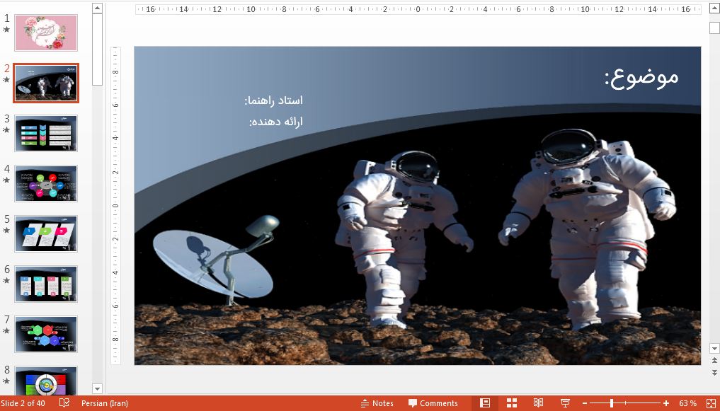Screen dimensions: 720x411
Task: Click the spell check icon in status bar
Action: click(x=64, y=403)
